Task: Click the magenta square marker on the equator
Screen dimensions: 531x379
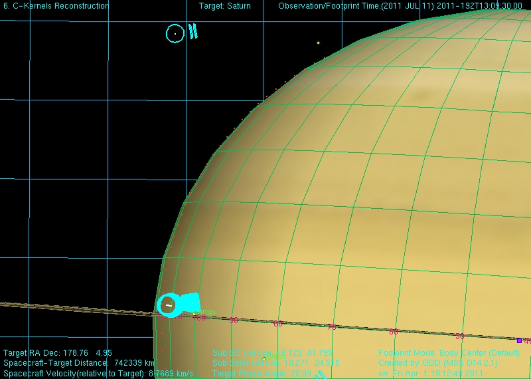Action: (519, 340)
